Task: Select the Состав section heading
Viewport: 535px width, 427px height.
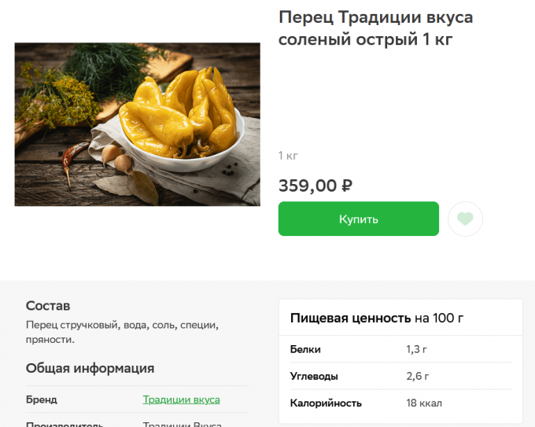Action: [48, 305]
